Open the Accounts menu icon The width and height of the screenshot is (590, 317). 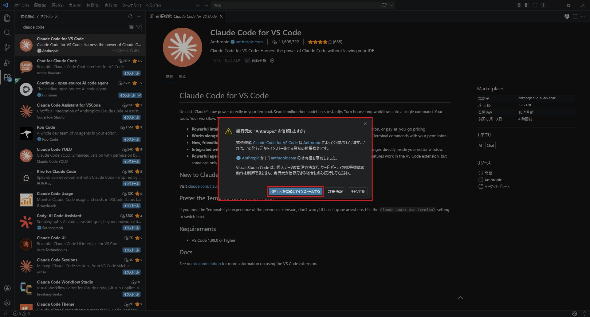click(7, 288)
